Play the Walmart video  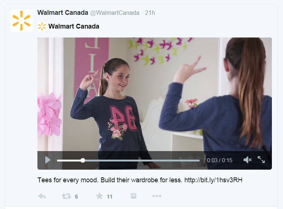[48, 160]
